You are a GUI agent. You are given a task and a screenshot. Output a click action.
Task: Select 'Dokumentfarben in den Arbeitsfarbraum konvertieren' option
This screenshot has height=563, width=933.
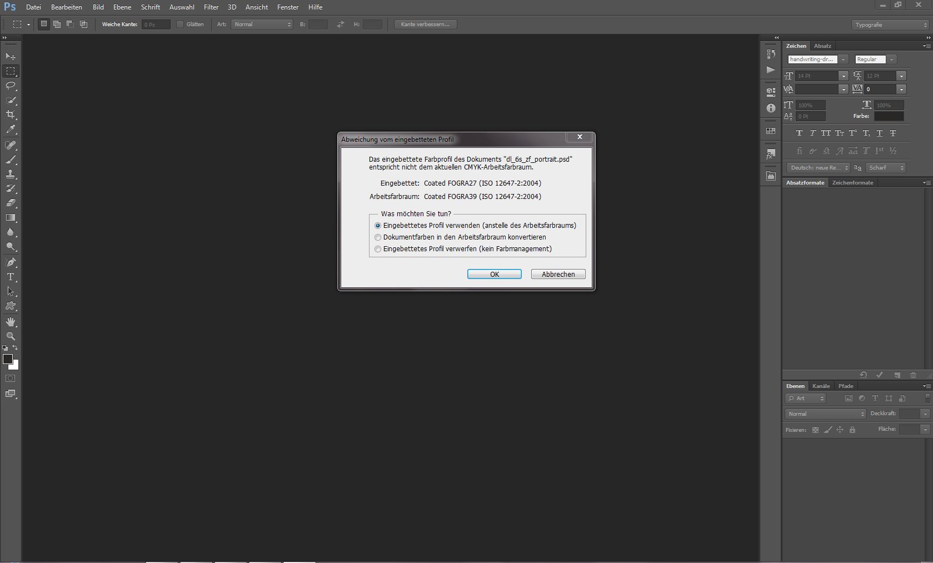pos(378,237)
